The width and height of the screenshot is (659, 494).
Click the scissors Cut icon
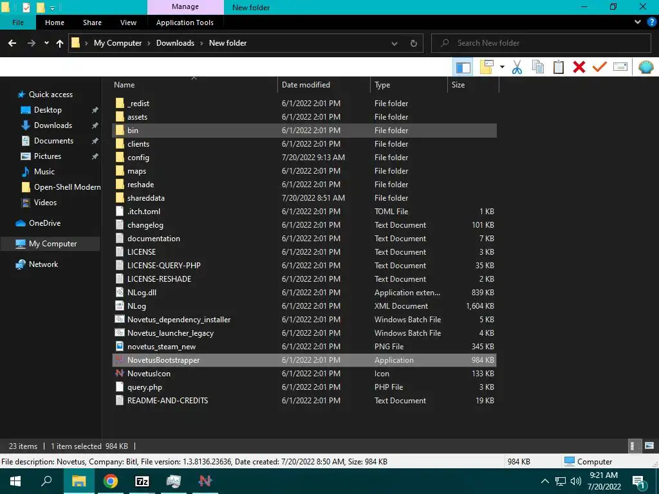coord(517,67)
